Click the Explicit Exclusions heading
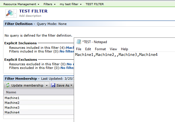175x122 pixels. [x=21, y=60]
